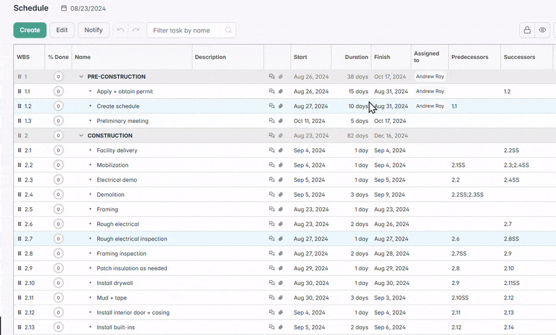This screenshot has height=335, width=556.
Task: Collapse the PRE-CONSTRUCTION group
Action: point(81,77)
